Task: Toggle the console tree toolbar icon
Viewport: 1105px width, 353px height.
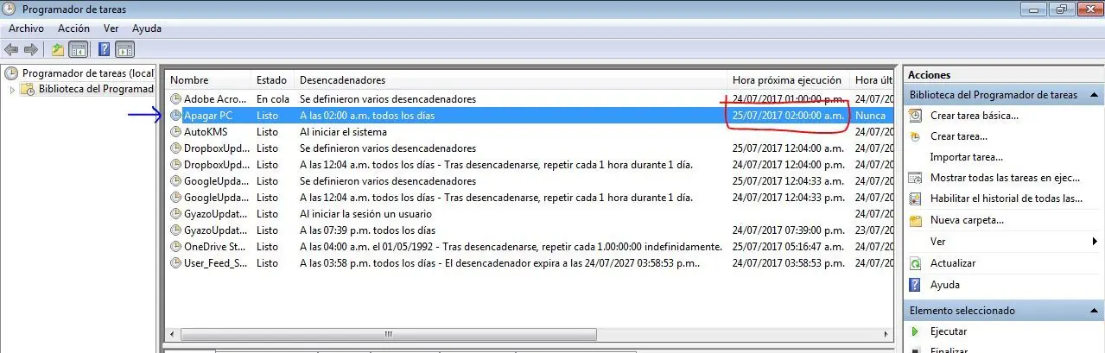Action: (78, 49)
